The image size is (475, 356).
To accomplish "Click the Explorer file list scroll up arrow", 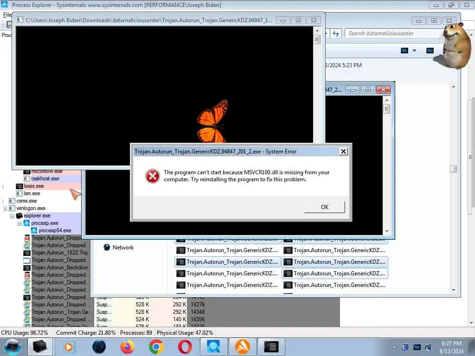I will (x=454, y=87).
